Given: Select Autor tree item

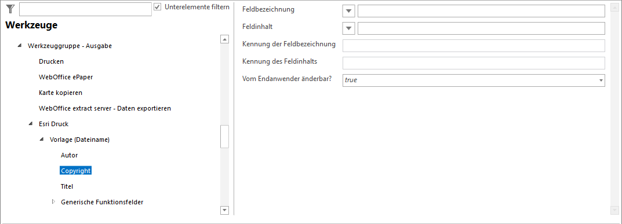Looking at the screenshot, I should point(70,155).
